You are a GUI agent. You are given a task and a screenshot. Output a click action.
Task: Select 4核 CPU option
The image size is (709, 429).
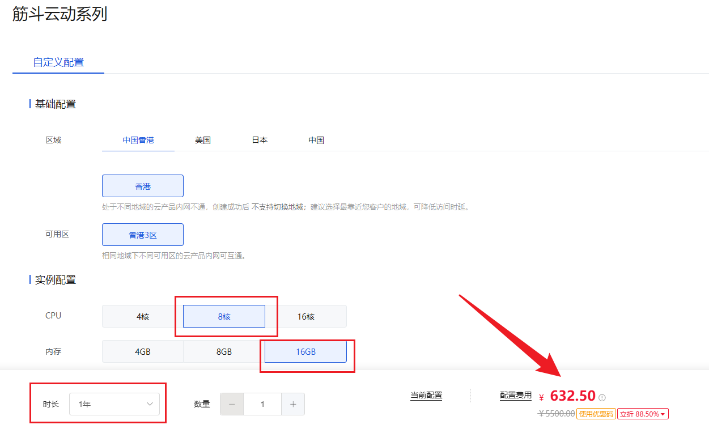[x=142, y=316]
